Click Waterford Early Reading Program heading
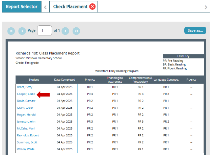 117,71
